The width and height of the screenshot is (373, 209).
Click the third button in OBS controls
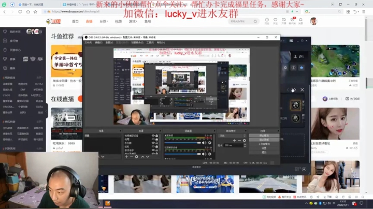pos(264,144)
